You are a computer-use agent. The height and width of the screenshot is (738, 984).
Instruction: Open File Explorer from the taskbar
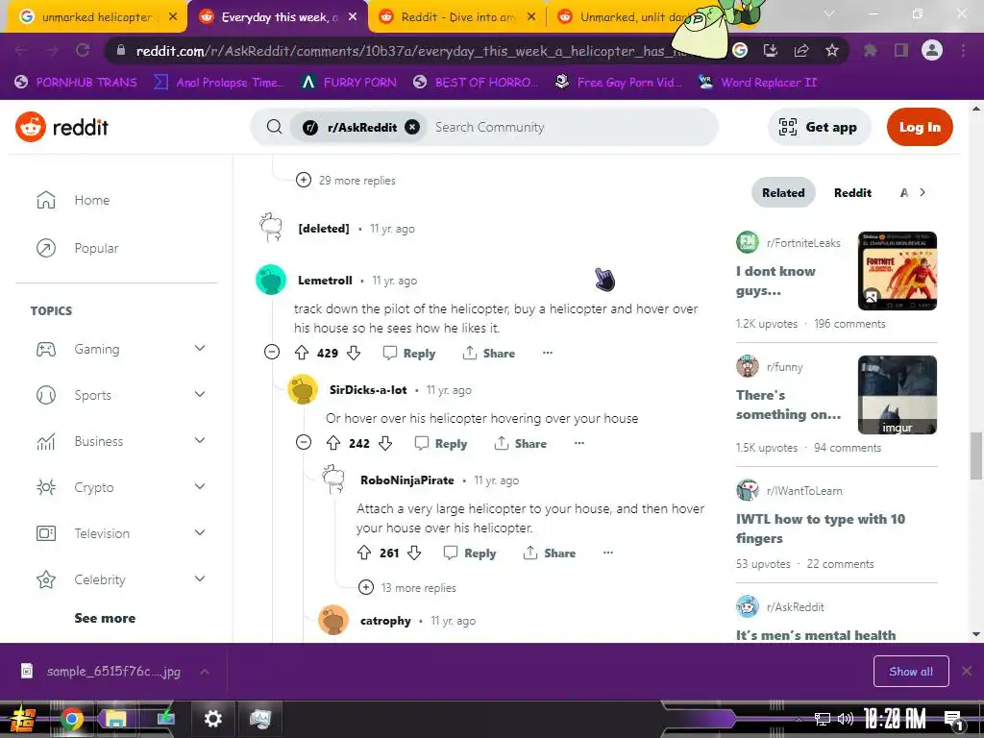tap(116, 719)
